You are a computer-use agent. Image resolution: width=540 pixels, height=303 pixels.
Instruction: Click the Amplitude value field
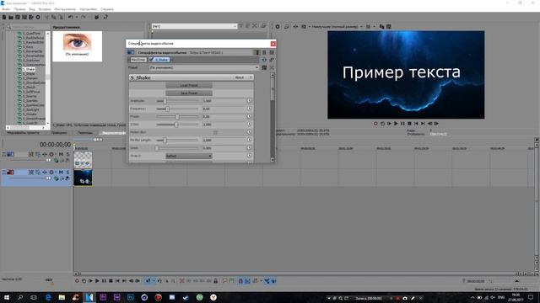(x=224, y=101)
